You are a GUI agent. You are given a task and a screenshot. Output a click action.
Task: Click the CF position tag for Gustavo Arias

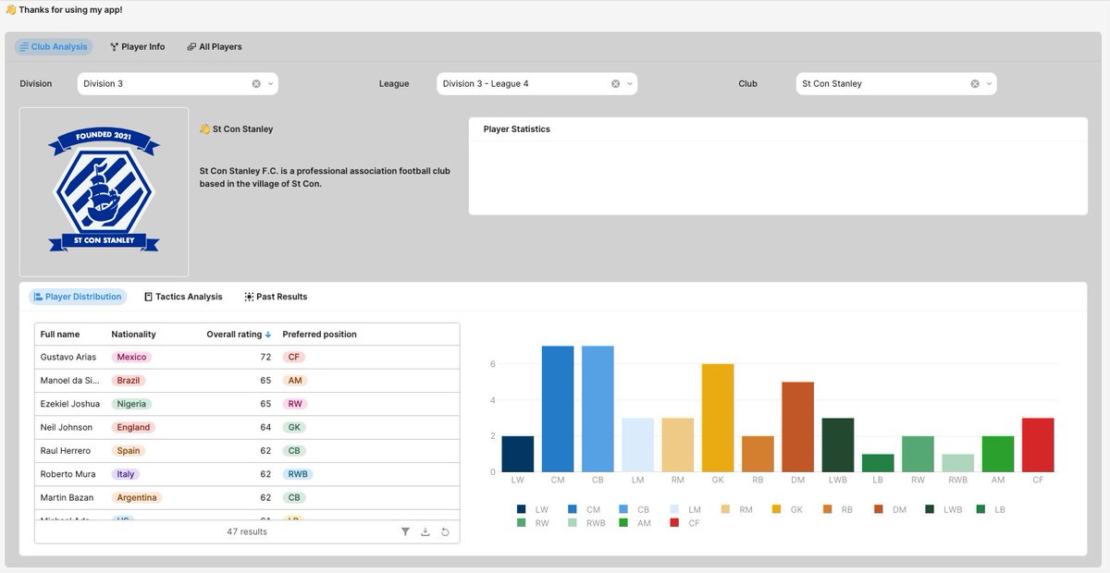click(293, 357)
